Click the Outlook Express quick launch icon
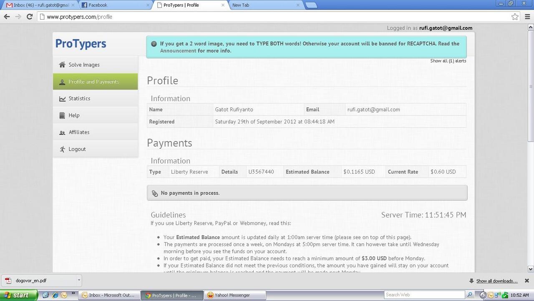Screen dimensions: 534x301 coord(64,295)
